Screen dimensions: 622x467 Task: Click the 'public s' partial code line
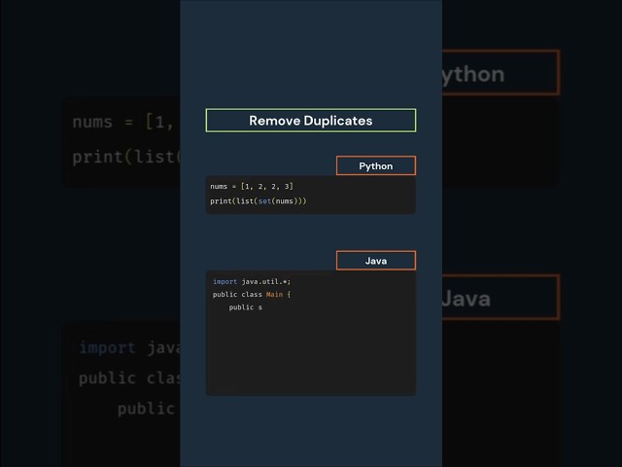pyautogui.click(x=246, y=307)
